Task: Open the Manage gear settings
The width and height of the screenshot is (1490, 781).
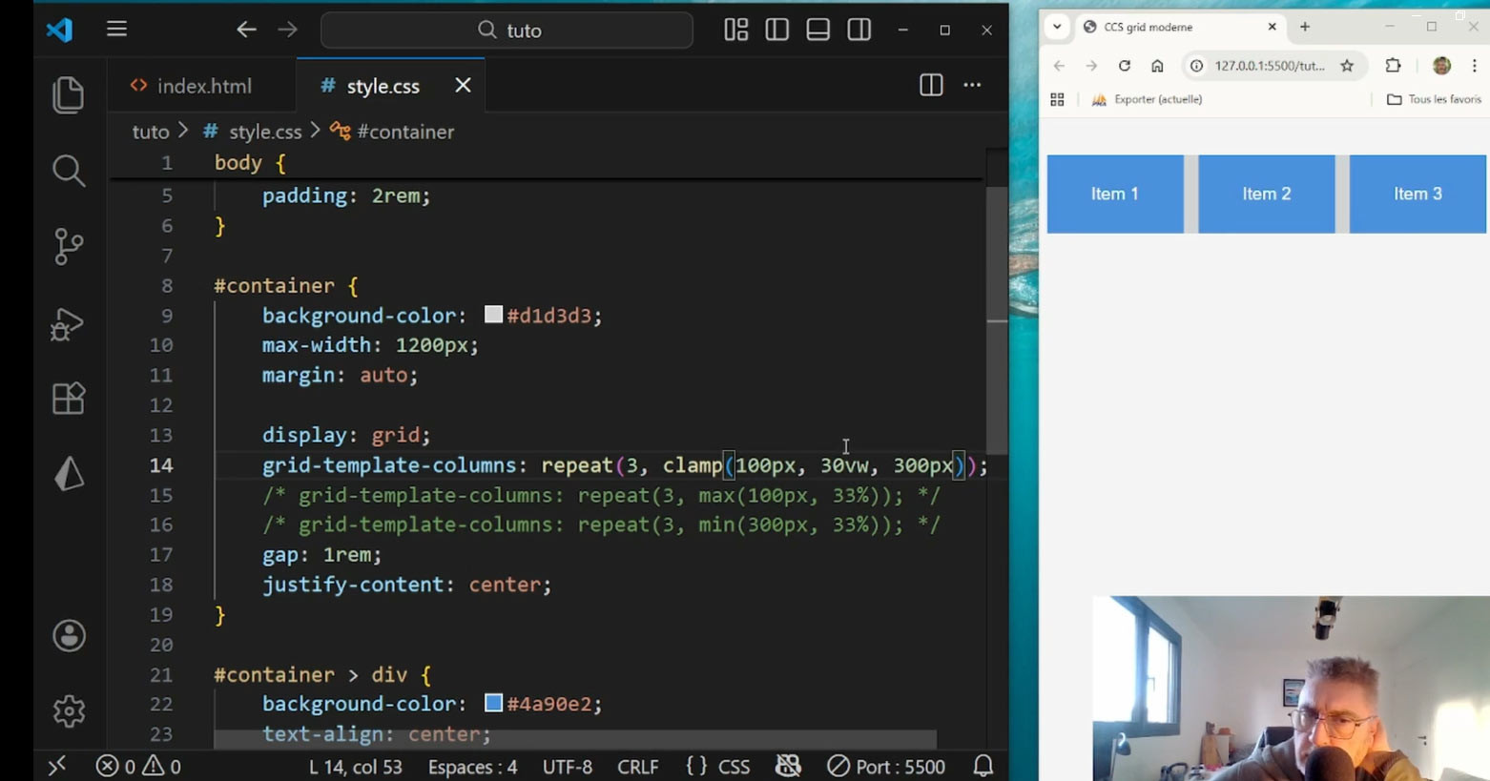Action: pyautogui.click(x=69, y=711)
